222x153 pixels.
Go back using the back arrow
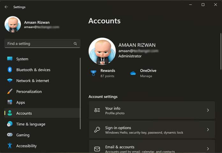[x=6, y=7]
